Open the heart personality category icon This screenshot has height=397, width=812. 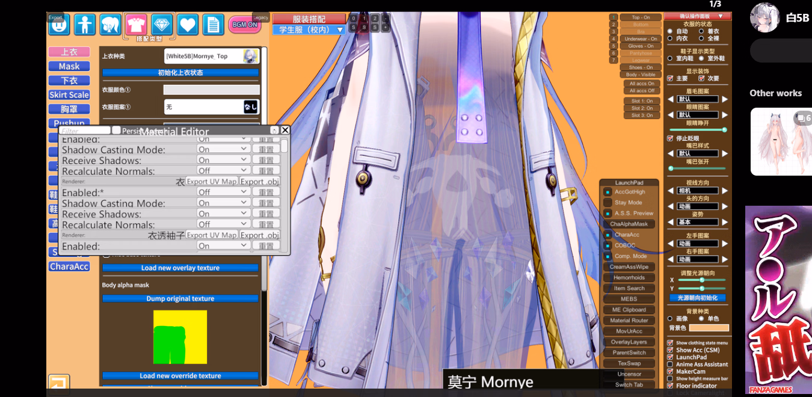point(188,25)
